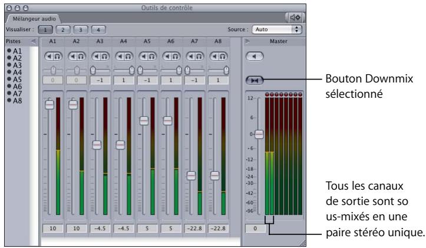Solo track A7 with its headphone icon
This screenshot has width=426, height=248.
tap(199, 56)
